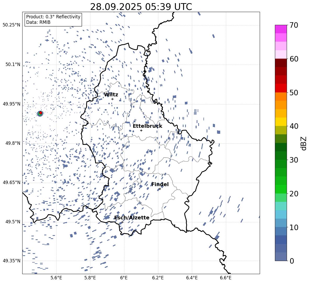The height and width of the screenshot is (283, 310).
Task: Click the 60 tick label on colorbar
Action: (294, 59)
